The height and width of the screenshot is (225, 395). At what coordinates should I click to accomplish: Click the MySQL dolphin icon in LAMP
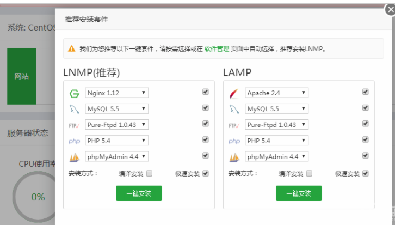point(234,110)
